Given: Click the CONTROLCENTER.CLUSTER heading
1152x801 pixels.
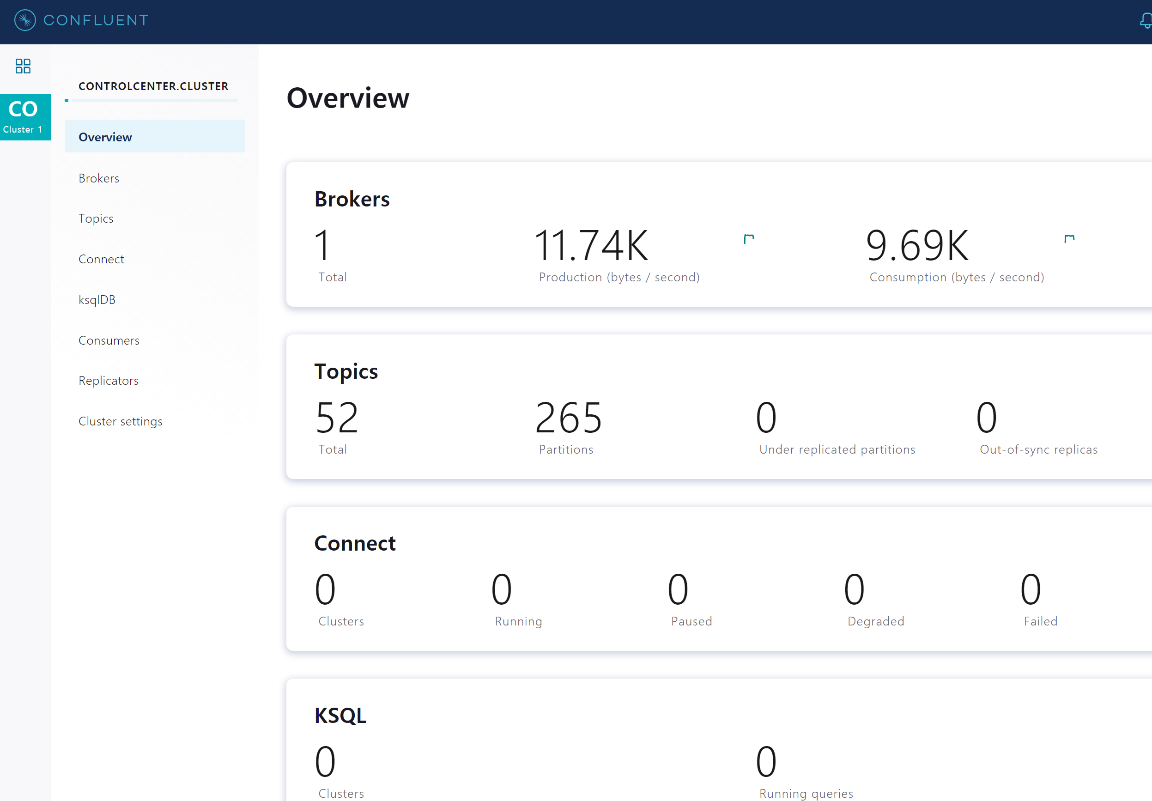Looking at the screenshot, I should click(x=153, y=86).
